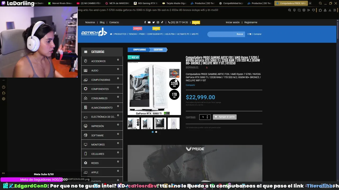This screenshot has width=339, height=190.
Task: Open the Nosotros link
Action: coord(90,22)
